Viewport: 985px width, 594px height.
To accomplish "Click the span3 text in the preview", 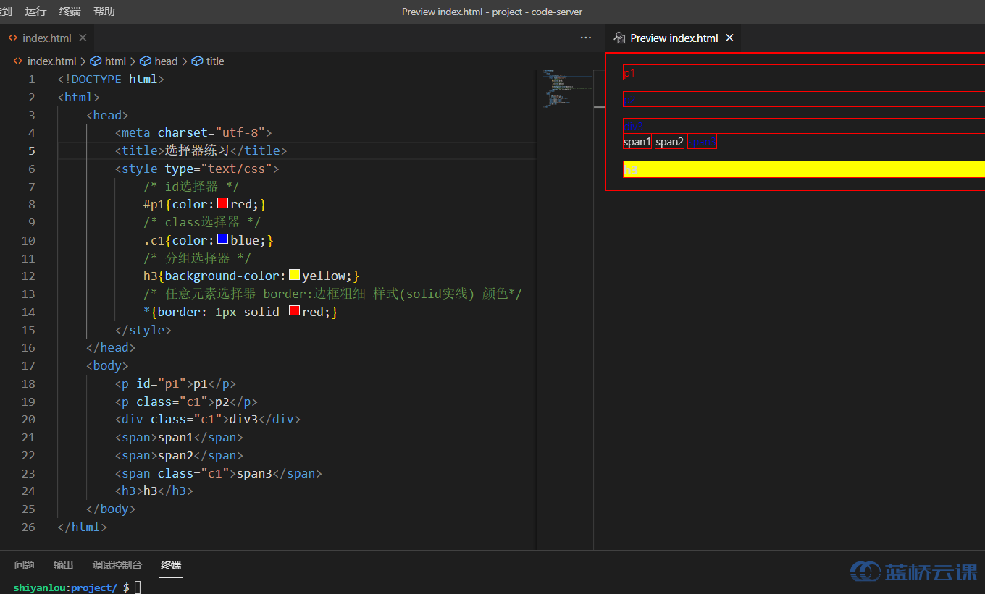I will (701, 142).
